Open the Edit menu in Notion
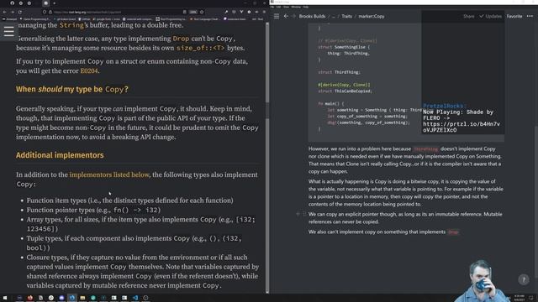538x302 pixels. [278, 7]
